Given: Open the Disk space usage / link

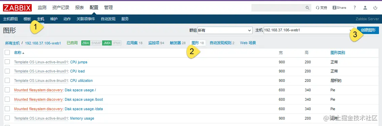Looking at the screenshot, I should click(x=80, y=90).
